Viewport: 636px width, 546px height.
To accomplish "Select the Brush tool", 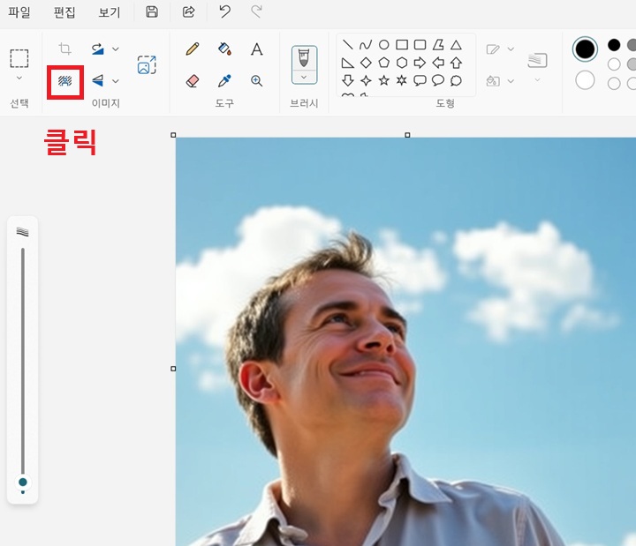I will pos(304,58).
